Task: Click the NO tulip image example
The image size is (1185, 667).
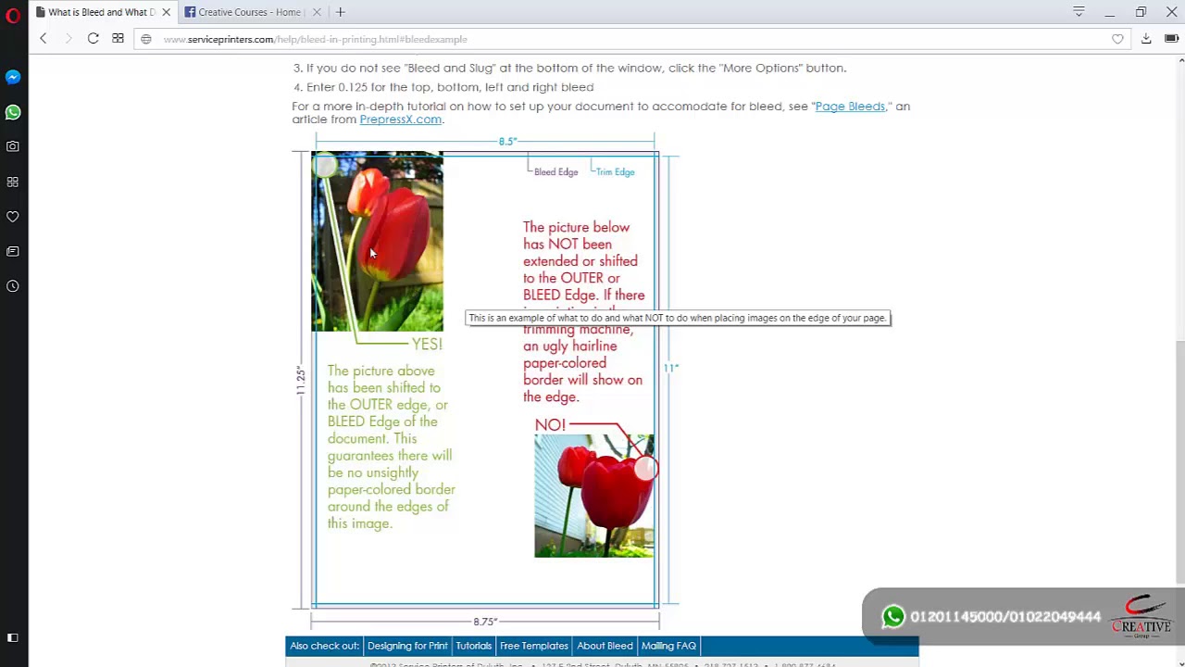Action: pos(594,496)
